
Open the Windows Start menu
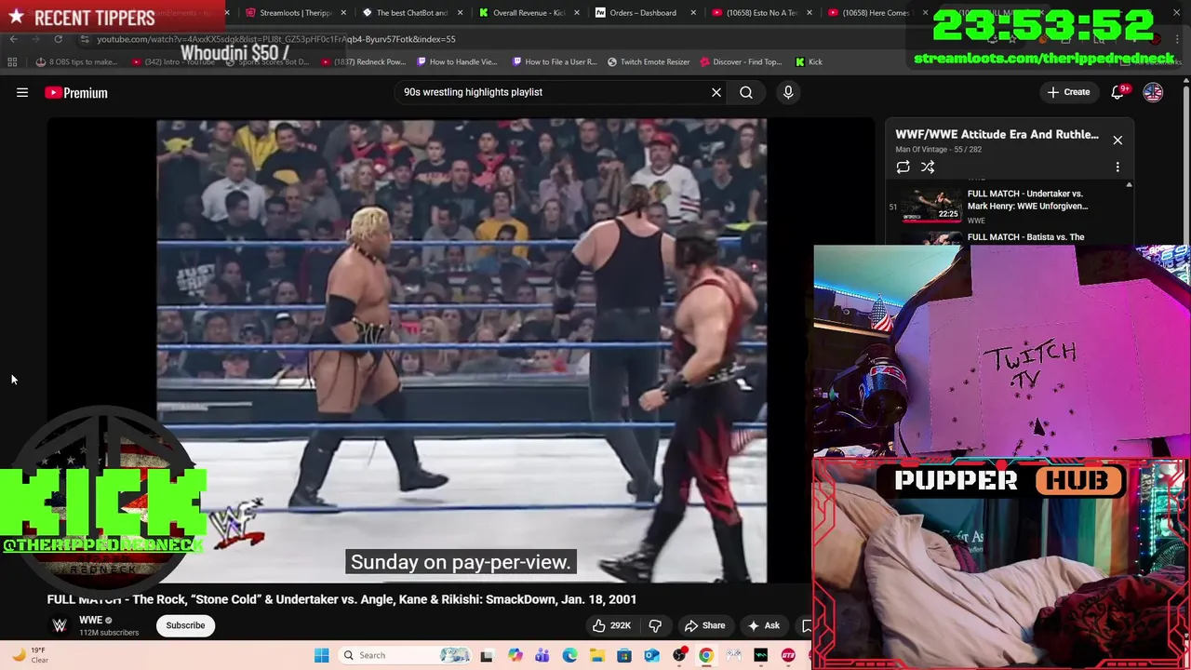point(321,655)
